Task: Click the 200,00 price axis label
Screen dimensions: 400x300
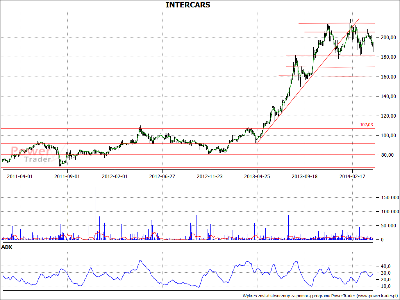Action: point(388,37)
